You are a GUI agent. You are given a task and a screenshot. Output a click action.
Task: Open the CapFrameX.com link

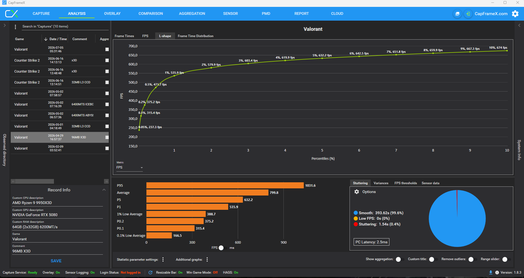(491, 14)
